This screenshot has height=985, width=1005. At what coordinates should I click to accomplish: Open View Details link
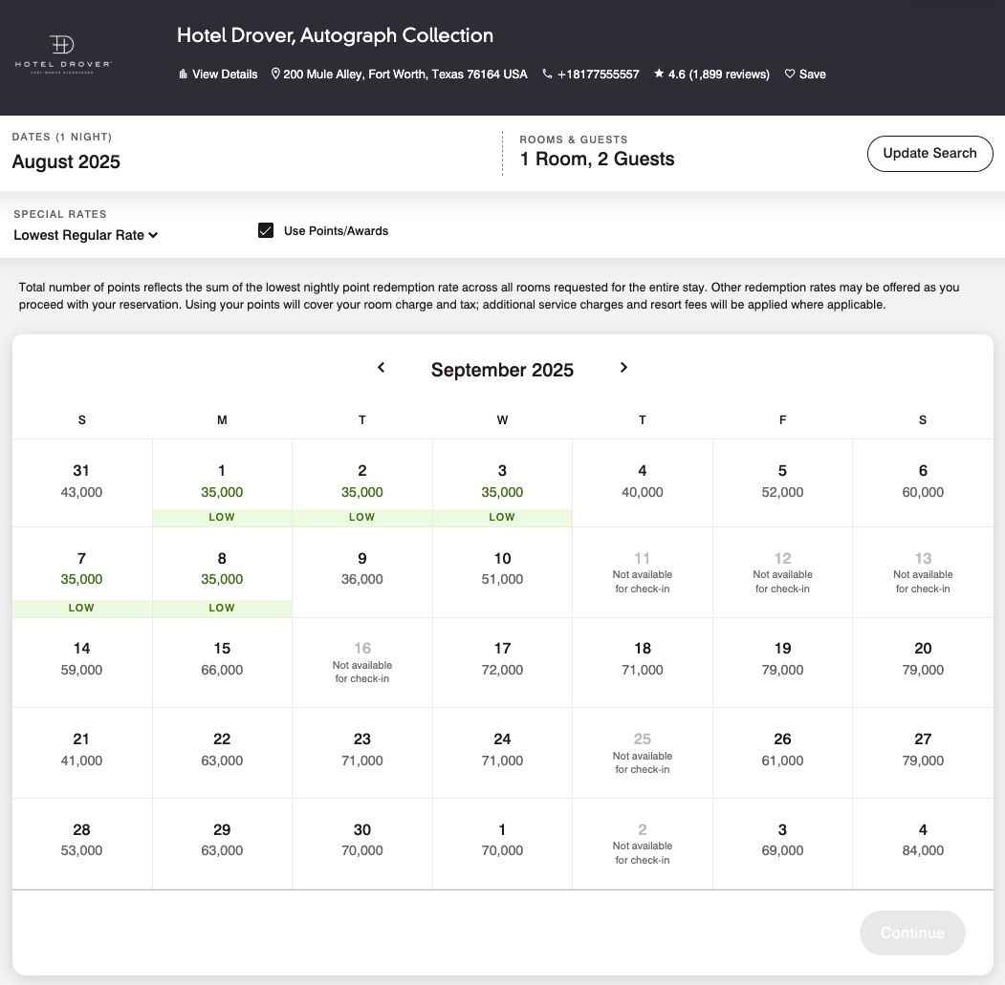click(x=225, y=75)
